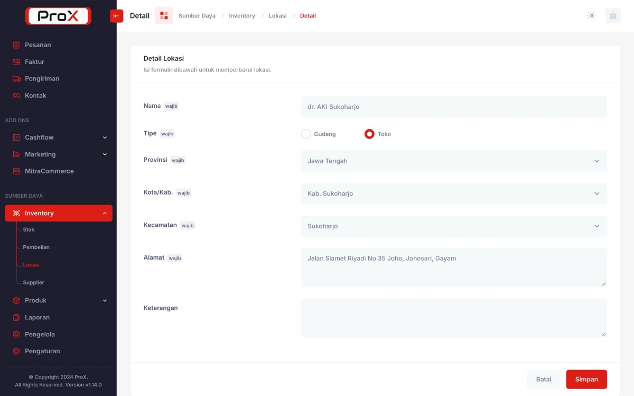Click the red back arrow button
Image resolution: width=634 pixels, height=396 pixels.
[x=117, y=16]
